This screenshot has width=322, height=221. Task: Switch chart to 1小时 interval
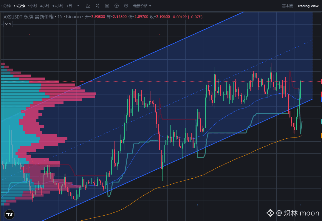[32, 6]
